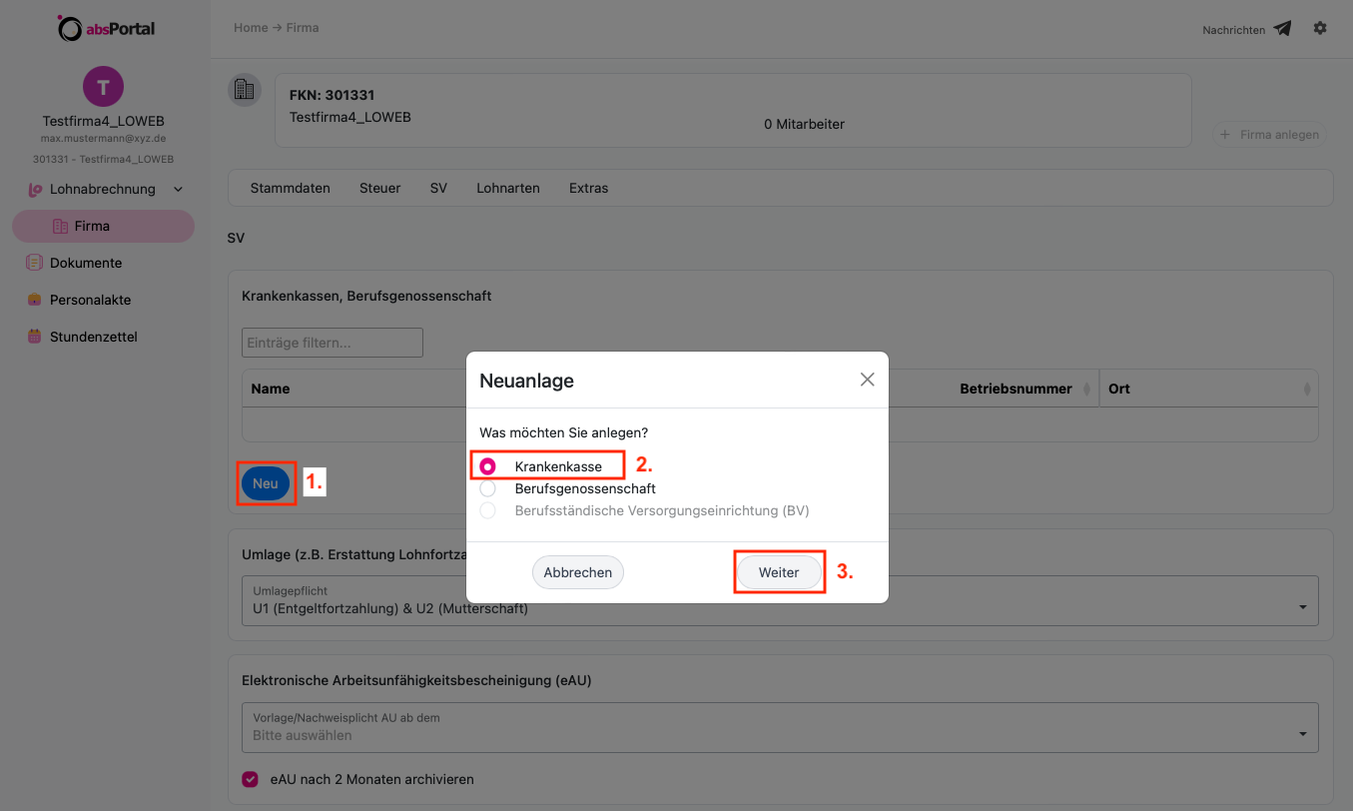Open the settings gear icon
This screenshot has height=811, width=1353.
[1320, 28]
